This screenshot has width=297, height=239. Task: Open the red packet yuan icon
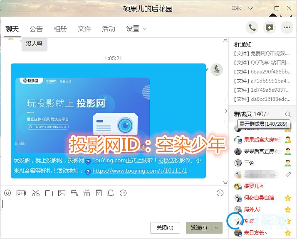tap(99, 193)
